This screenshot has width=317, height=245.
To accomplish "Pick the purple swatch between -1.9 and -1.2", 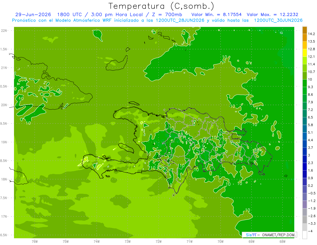I will tap(305, 205).
